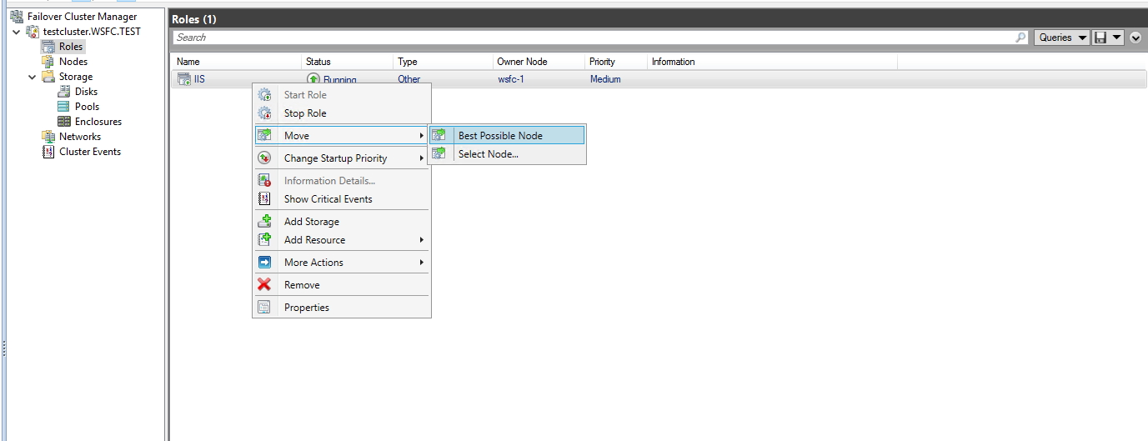Select Nodes in the left tree
This screenshot has height=441, width=1148.
[73, 62]
